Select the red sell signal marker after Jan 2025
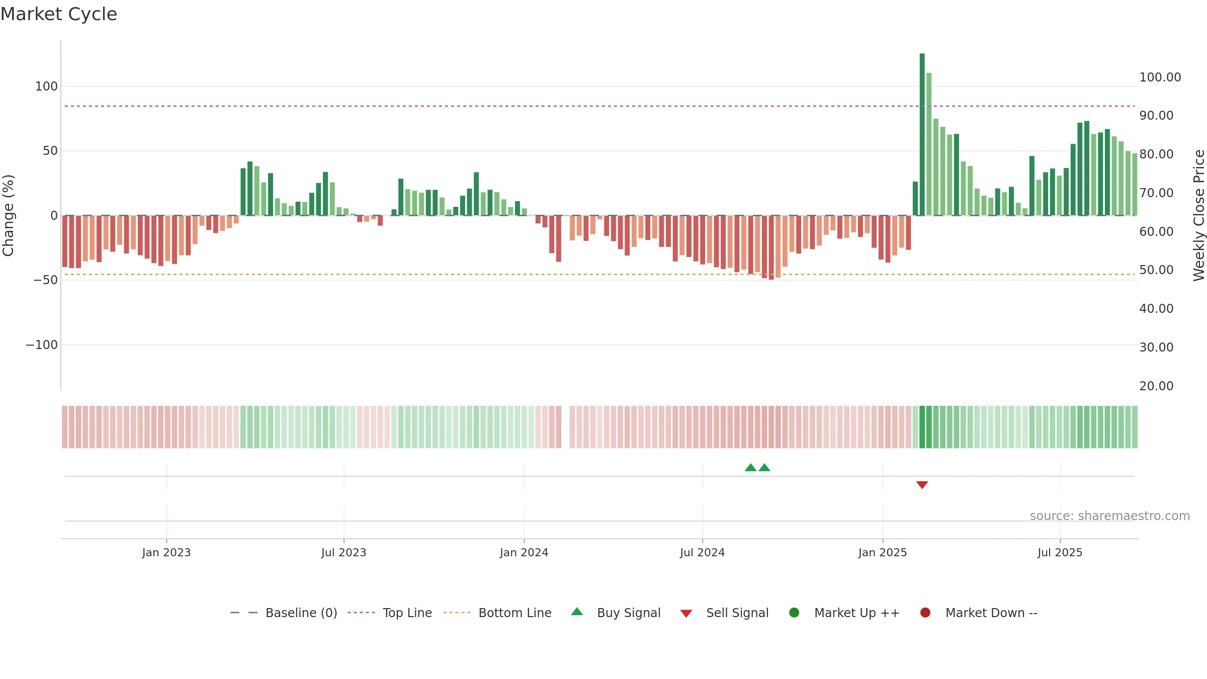The image size is (1207, 679). 922,485
